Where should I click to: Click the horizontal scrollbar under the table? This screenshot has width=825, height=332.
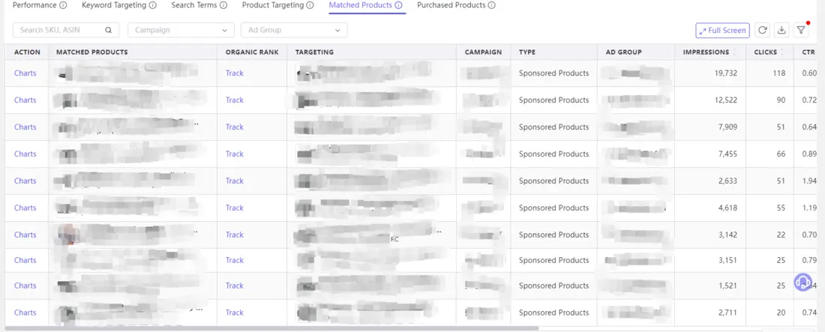[271, 329]
